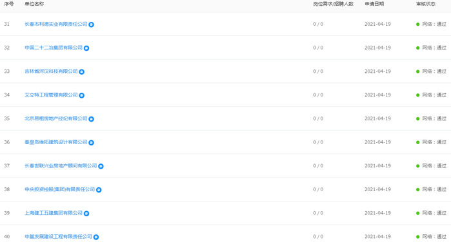Click the 2021-04-19 date in row 38

click(377, 189)
